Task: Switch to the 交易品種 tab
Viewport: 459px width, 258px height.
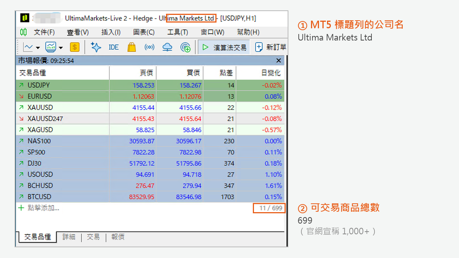Action: 37,237
